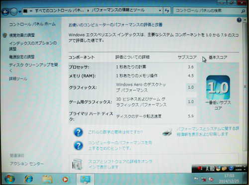Click the magnifier search icon
The width and height of the screenshot is (249, 185).
tap(243, 11)
